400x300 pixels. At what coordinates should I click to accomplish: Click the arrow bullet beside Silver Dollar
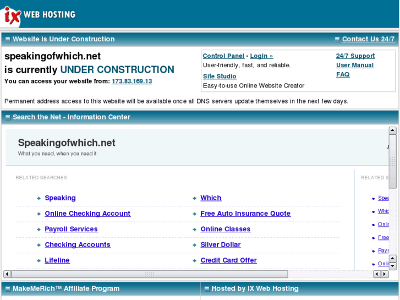coord(194,245)
